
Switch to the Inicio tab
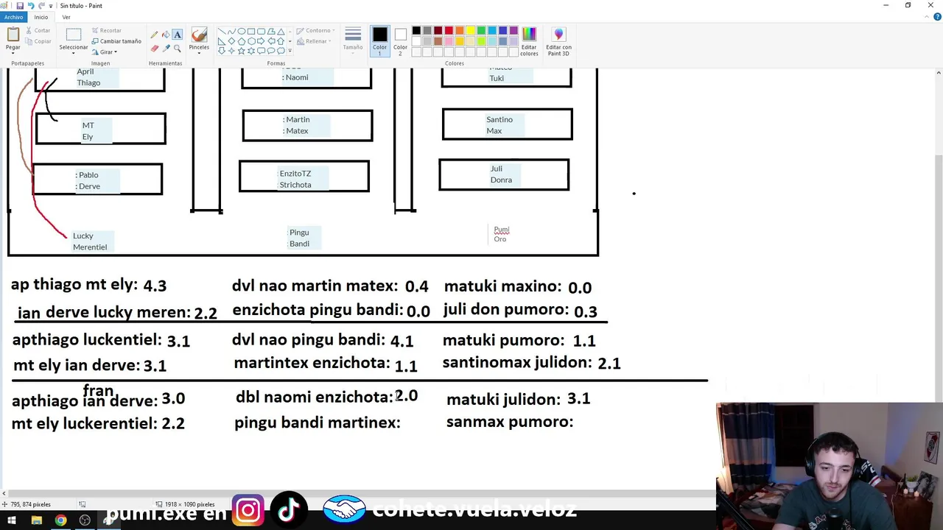click(x=41, y=17)
